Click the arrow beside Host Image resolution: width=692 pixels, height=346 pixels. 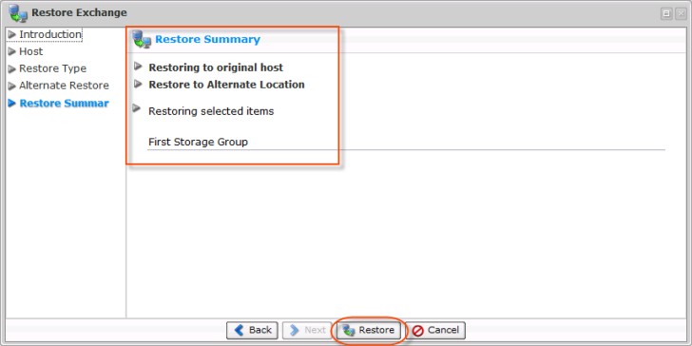[x=12, y=51]
